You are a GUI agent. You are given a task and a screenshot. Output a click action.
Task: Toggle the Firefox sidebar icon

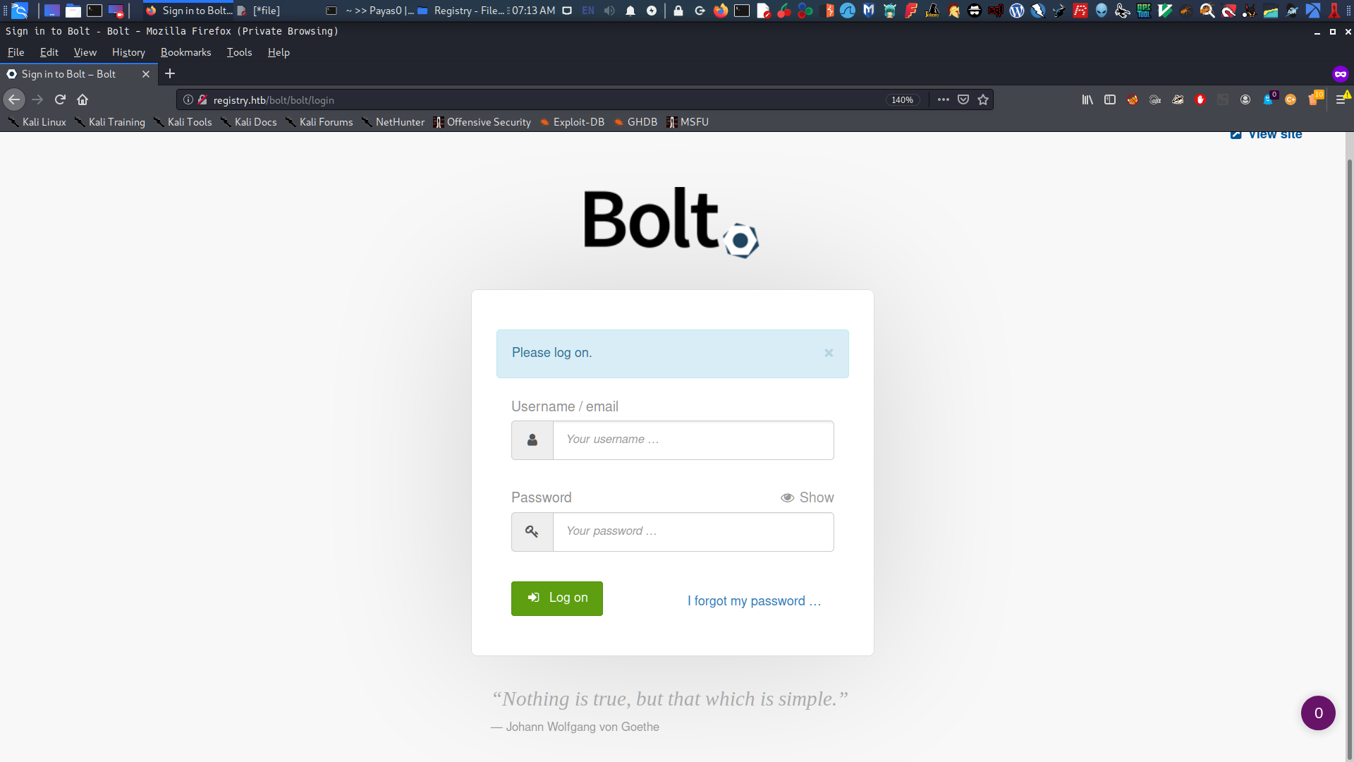pos(1110,99)
